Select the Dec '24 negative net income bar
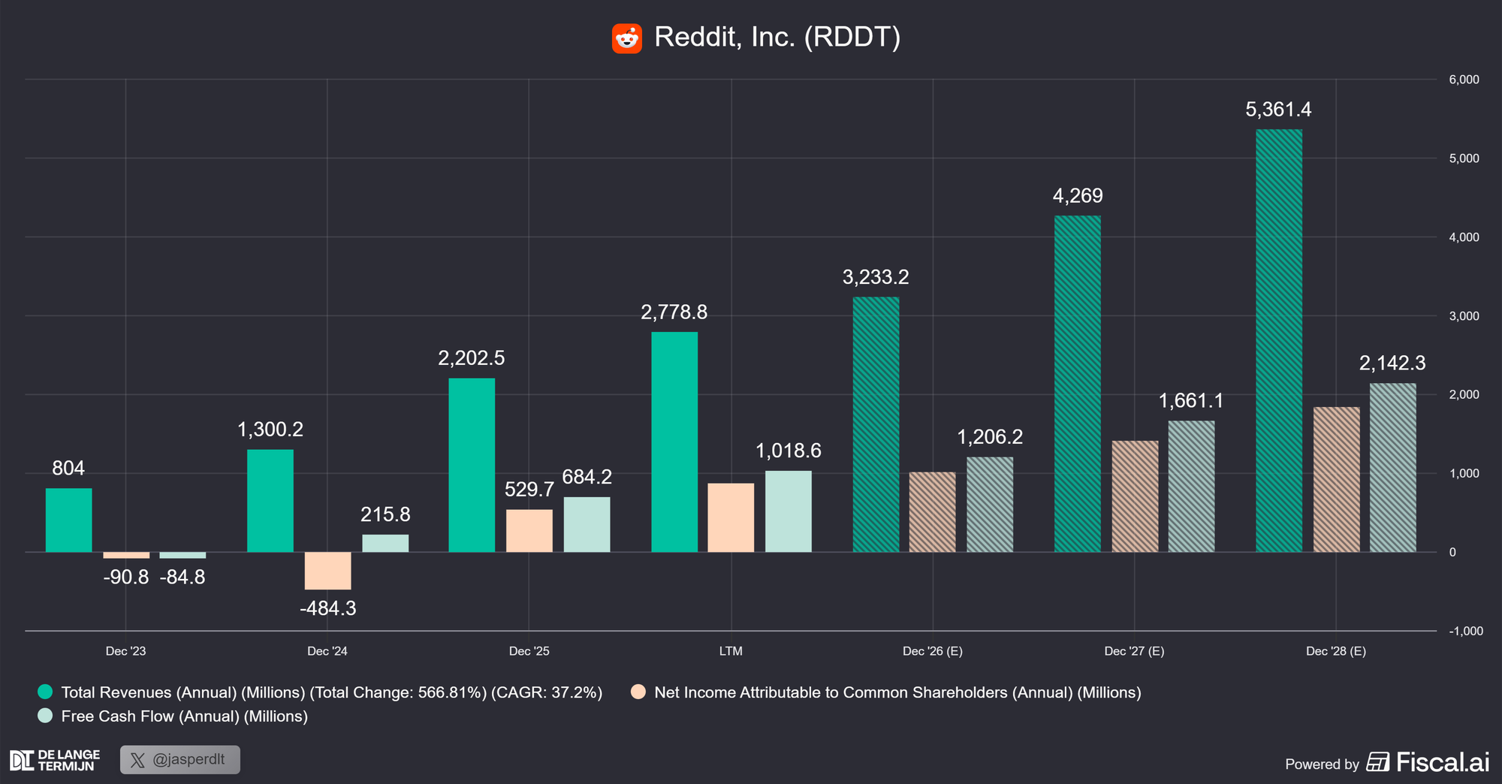The width and height of the screenshot is (1502, 784). tap(327, 571)
